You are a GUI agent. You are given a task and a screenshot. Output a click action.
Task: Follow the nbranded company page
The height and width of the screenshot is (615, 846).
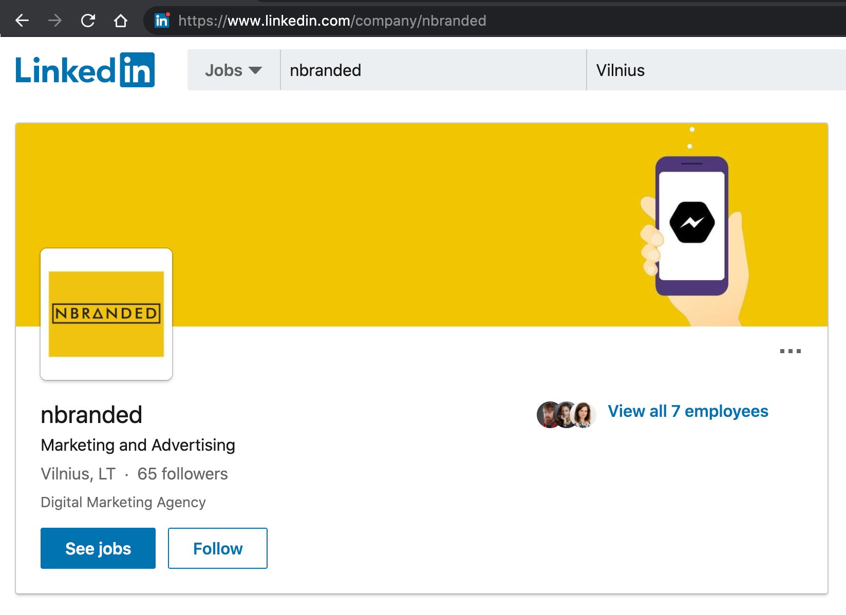(x=218, y=548)
